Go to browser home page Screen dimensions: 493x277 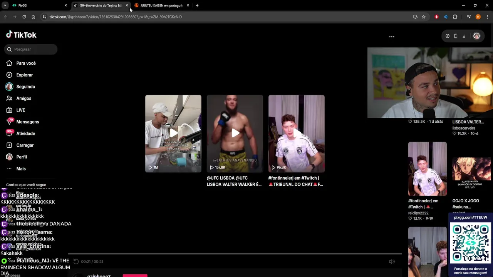[33, 17]
